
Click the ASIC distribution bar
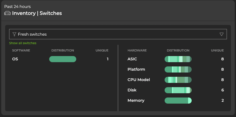click(178, 59)
